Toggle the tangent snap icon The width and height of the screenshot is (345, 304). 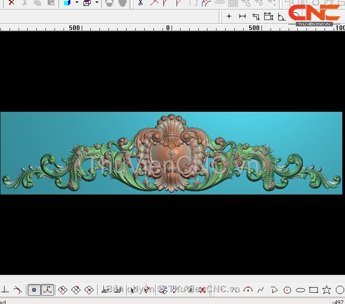coord(17,290)
